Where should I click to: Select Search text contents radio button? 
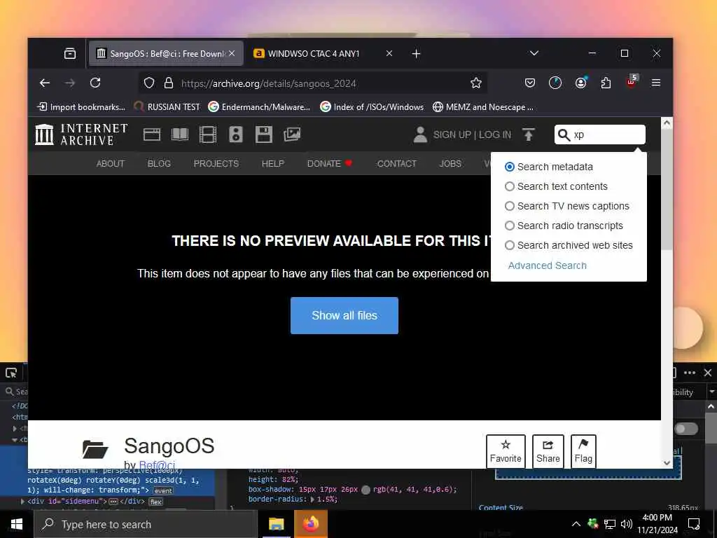click(510, 186)
